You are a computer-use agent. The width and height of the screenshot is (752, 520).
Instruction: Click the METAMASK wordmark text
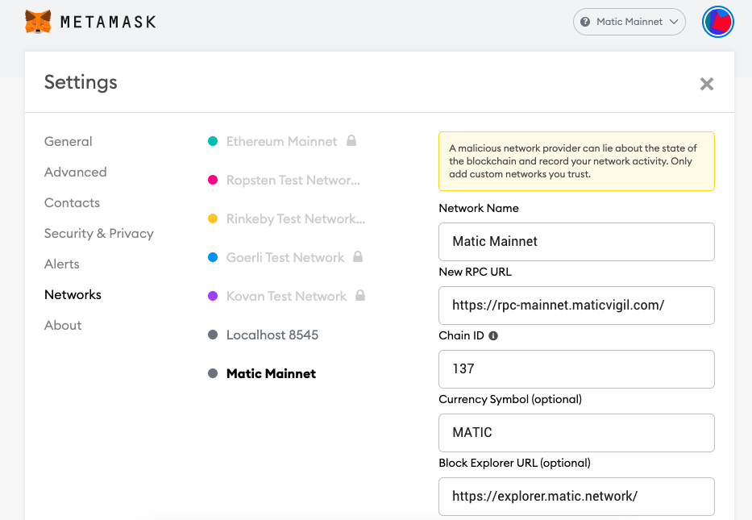click(108, 22)
